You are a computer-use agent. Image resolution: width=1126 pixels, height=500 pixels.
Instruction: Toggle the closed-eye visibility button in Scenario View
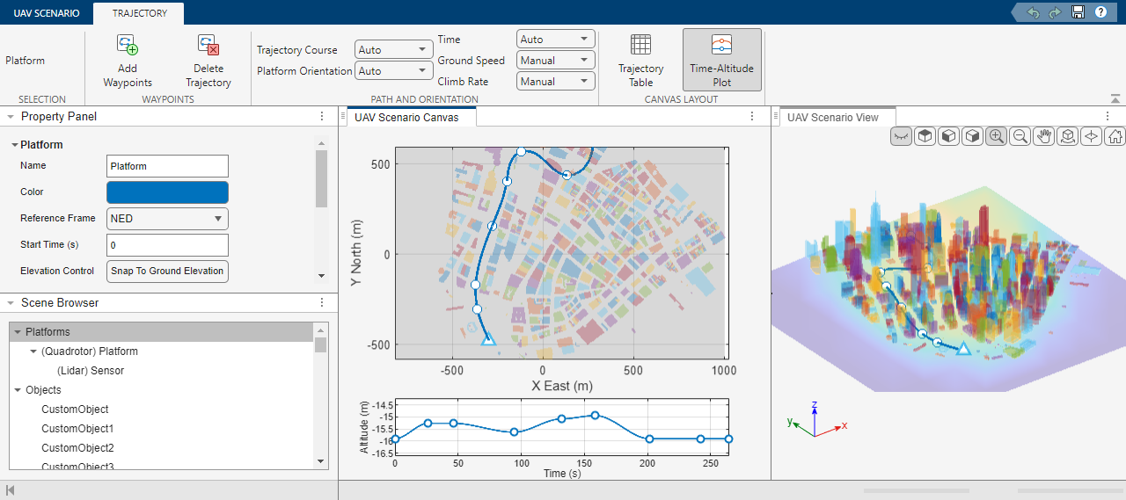[901, 136]
